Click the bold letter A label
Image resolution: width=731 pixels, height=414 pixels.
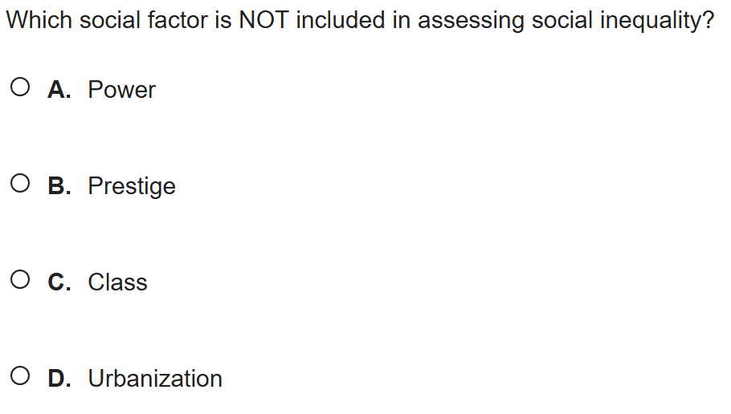pos(59,90)
